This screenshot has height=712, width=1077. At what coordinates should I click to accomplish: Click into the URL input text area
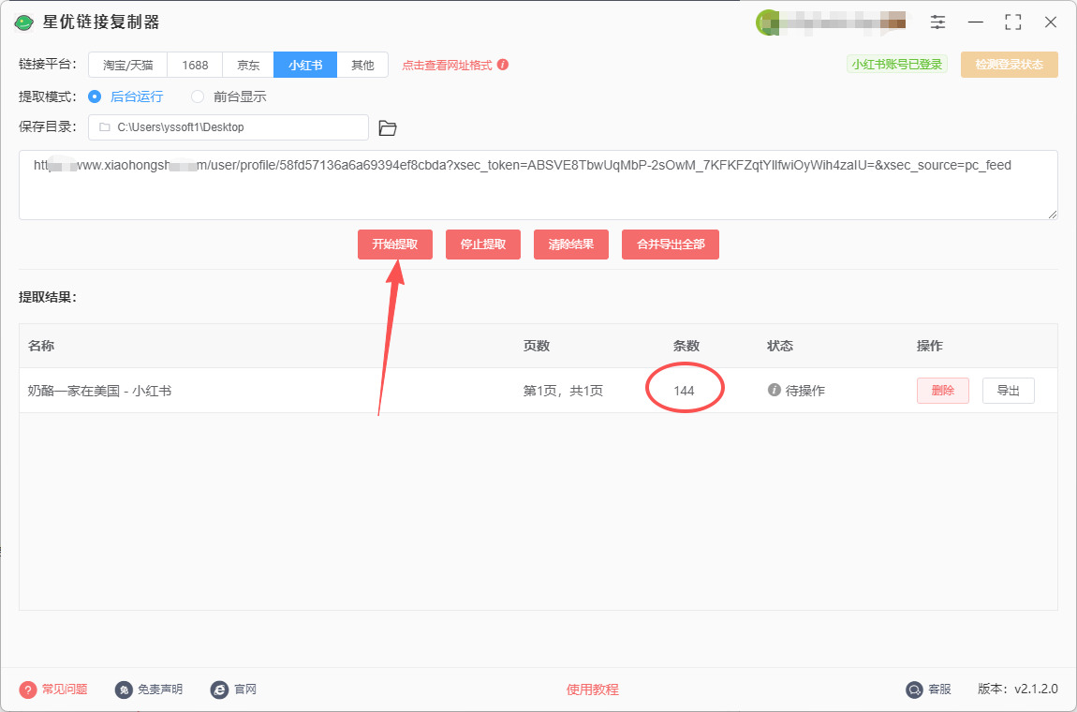pyautogui.click(x=538, y=185)
